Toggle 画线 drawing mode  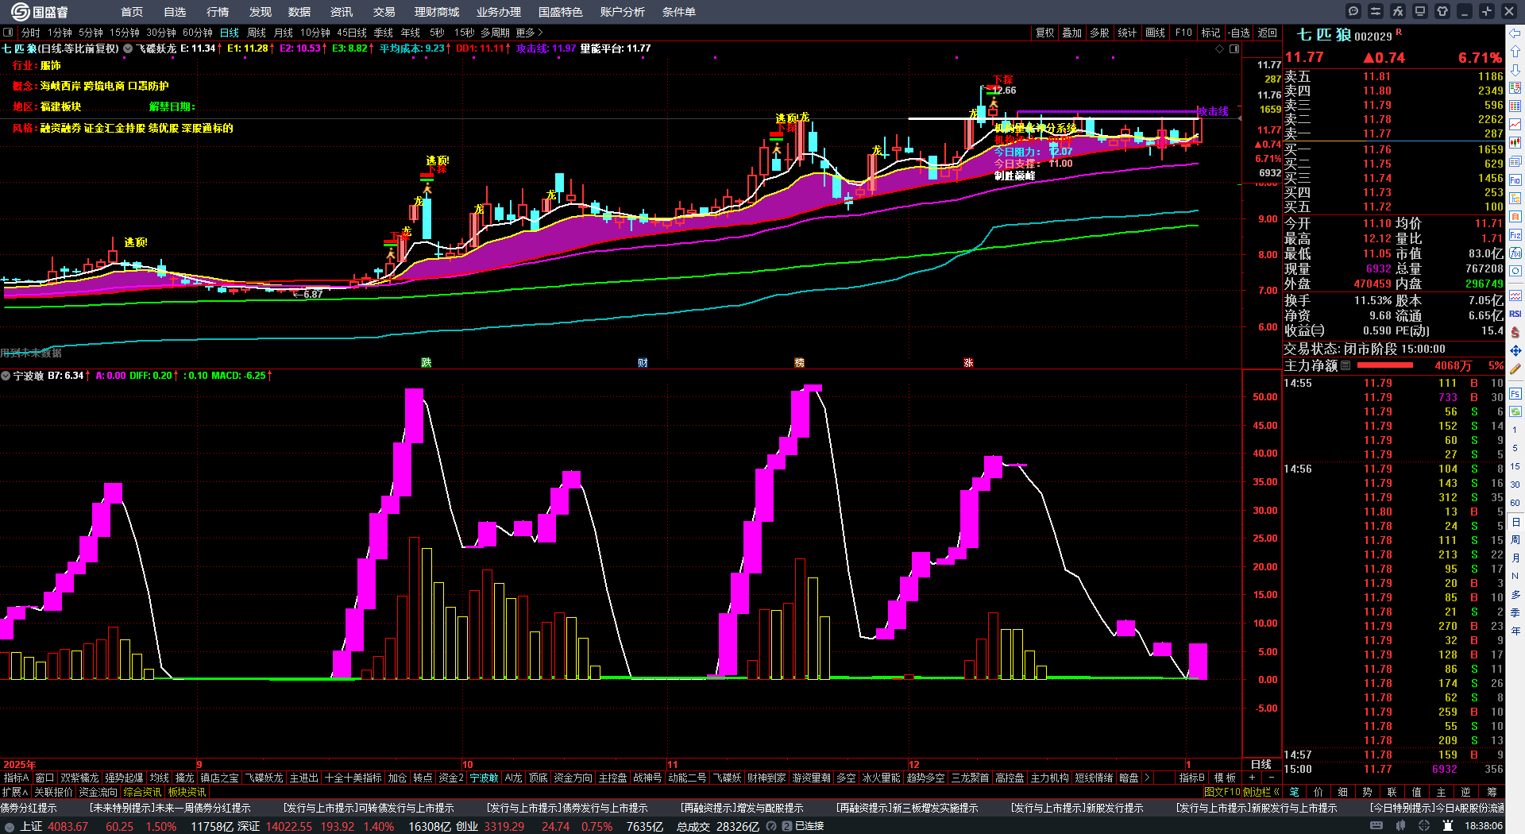[1155, 33]
